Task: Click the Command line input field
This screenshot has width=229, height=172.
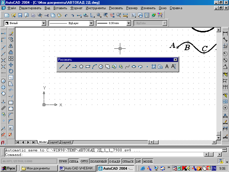Action: pos(104,155)
